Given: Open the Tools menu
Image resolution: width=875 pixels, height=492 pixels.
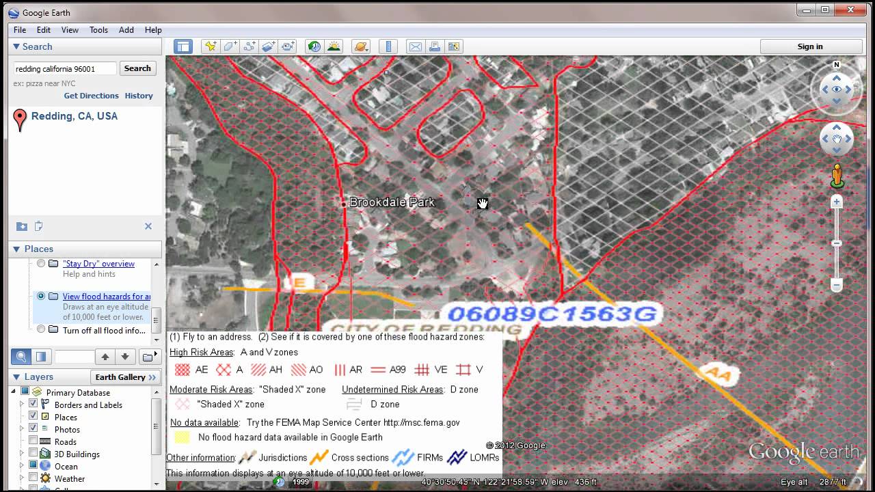Looking at the screenshot, I should click(98, 30).
